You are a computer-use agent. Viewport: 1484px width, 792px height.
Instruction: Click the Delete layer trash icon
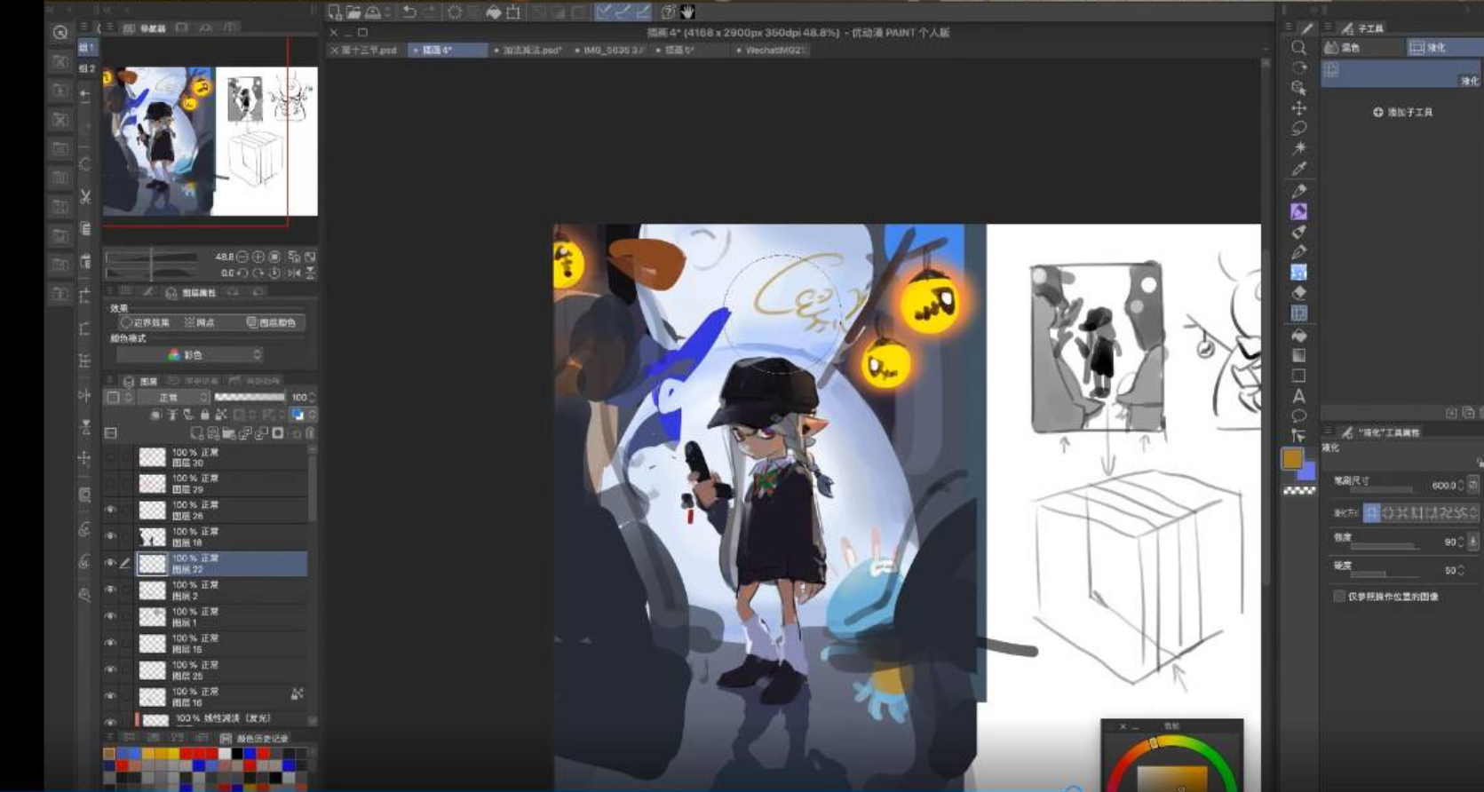(x=310, y=433)
